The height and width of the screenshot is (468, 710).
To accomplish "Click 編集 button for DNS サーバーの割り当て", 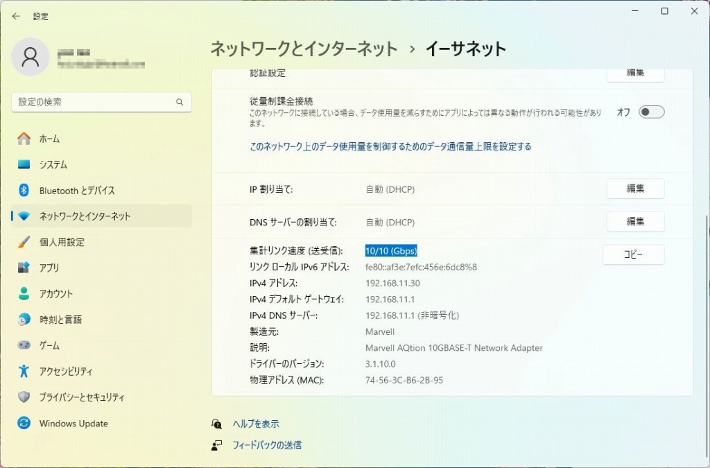I will [x=635, y=222].
